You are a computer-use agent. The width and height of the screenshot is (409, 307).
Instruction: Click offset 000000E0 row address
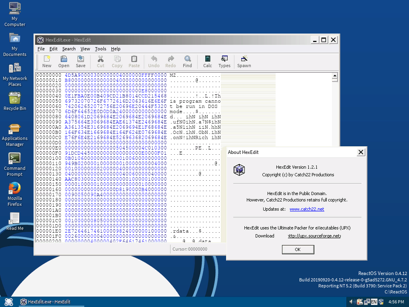pyautogui.click(x=49, y=148)
